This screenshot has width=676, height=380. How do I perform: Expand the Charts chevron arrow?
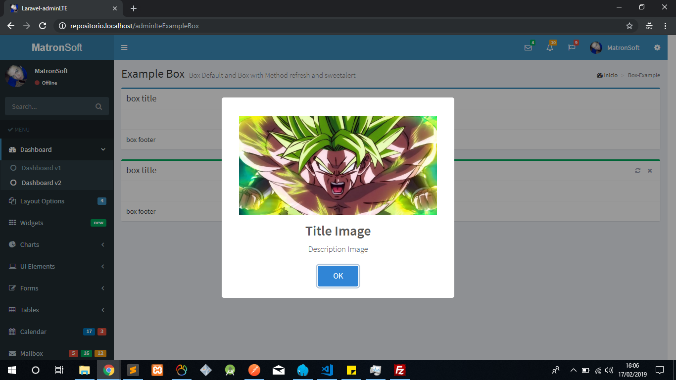tap(103, 244)
